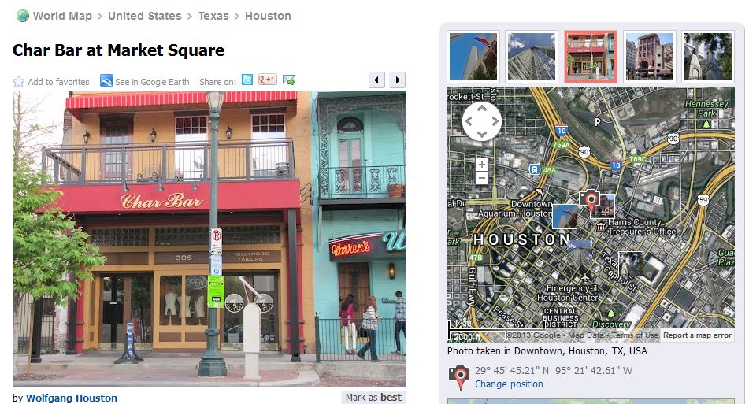Open the Texas breadcrumb link
Viewport: 749px width, 404px height.
[x=213, y=16]
